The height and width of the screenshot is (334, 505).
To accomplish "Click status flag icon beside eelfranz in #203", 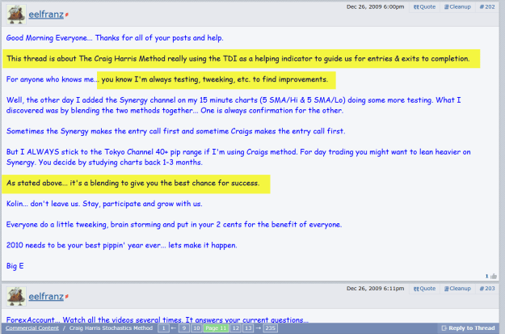I will point(67,296).
